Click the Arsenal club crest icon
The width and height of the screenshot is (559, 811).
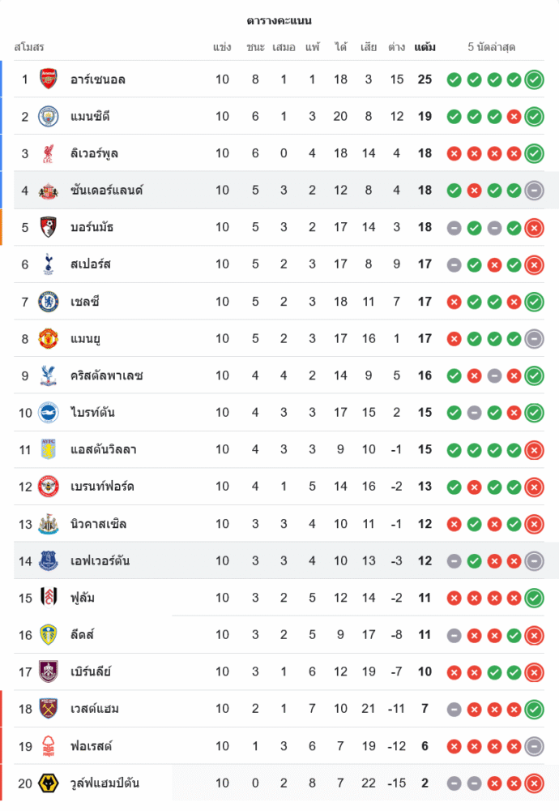tap(49, 79)
